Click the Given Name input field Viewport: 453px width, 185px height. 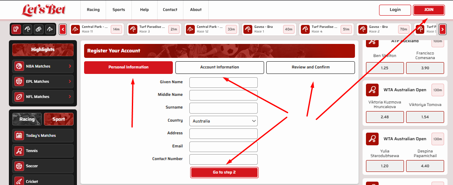tap(223, 82)
